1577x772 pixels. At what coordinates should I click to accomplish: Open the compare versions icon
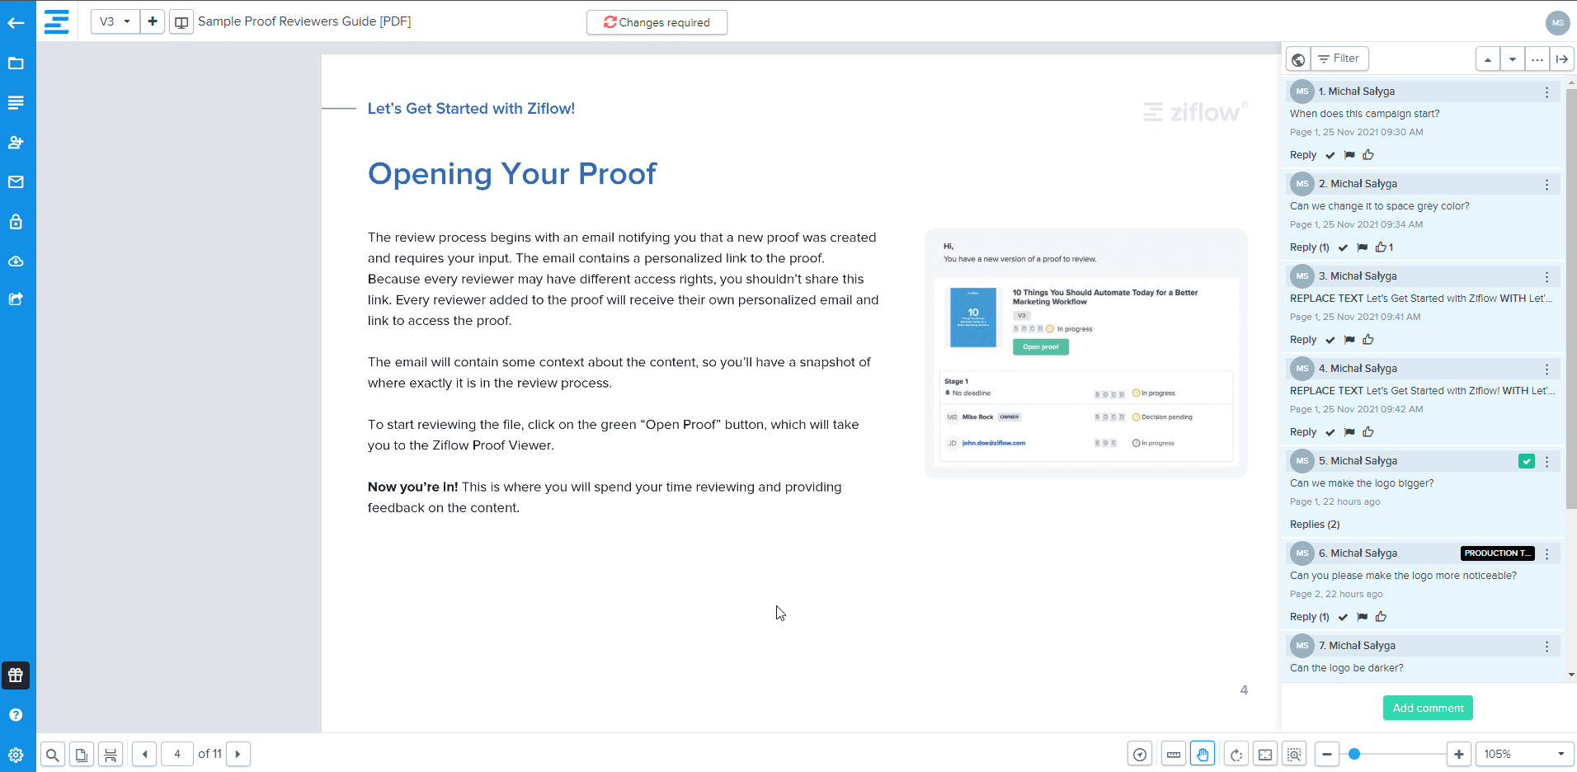(x=181, y=21)
